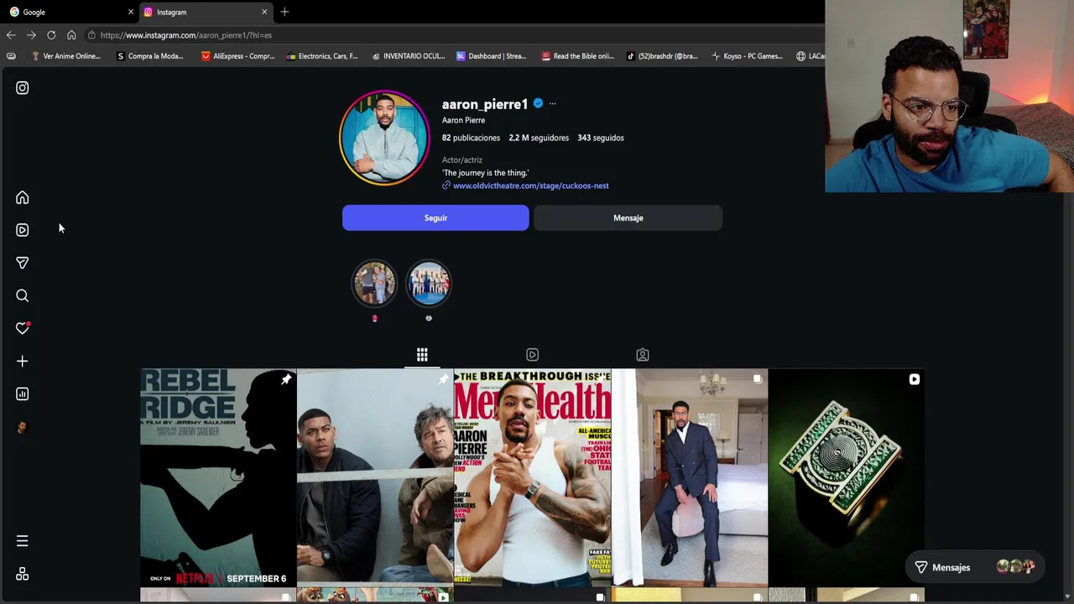
Task: Click the leftmost bookmarks bar icon
Action: (x=11, y=56)
